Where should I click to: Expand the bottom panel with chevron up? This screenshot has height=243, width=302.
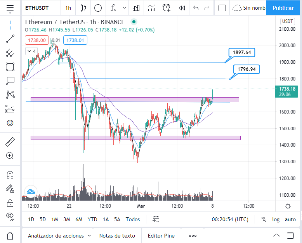tap(277, 236)
